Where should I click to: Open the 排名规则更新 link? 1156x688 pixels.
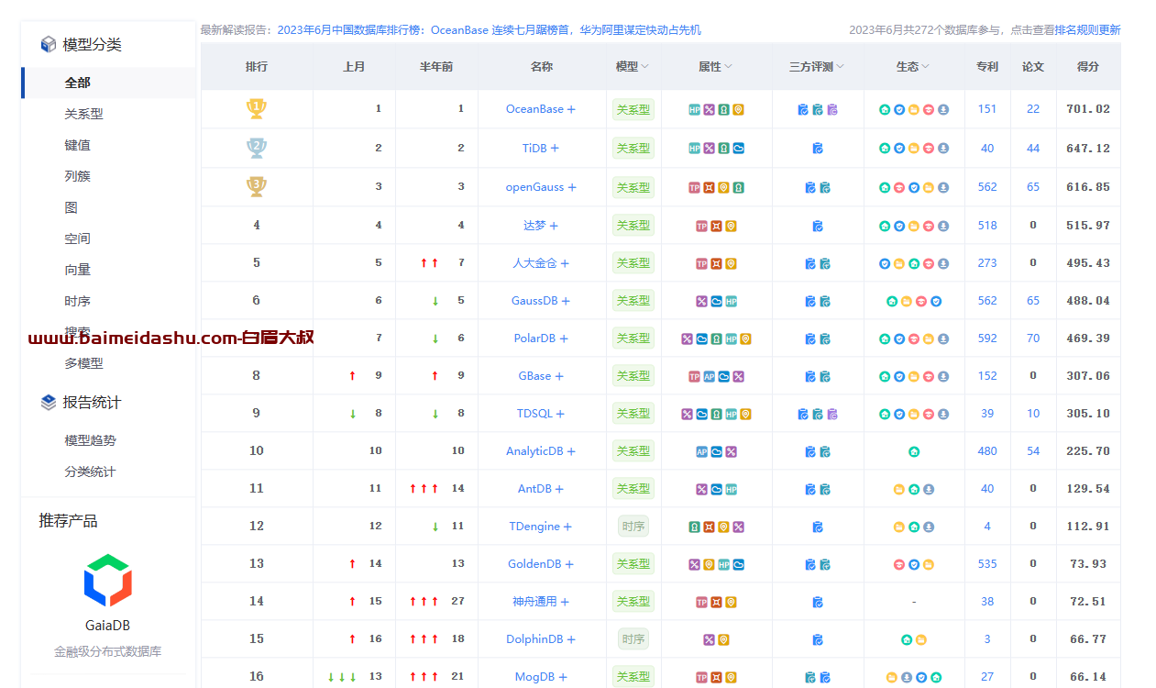(1087, 30)
